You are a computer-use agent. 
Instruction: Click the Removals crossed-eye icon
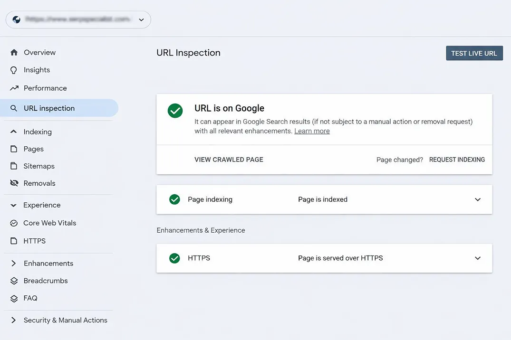(x=15, y=183)
